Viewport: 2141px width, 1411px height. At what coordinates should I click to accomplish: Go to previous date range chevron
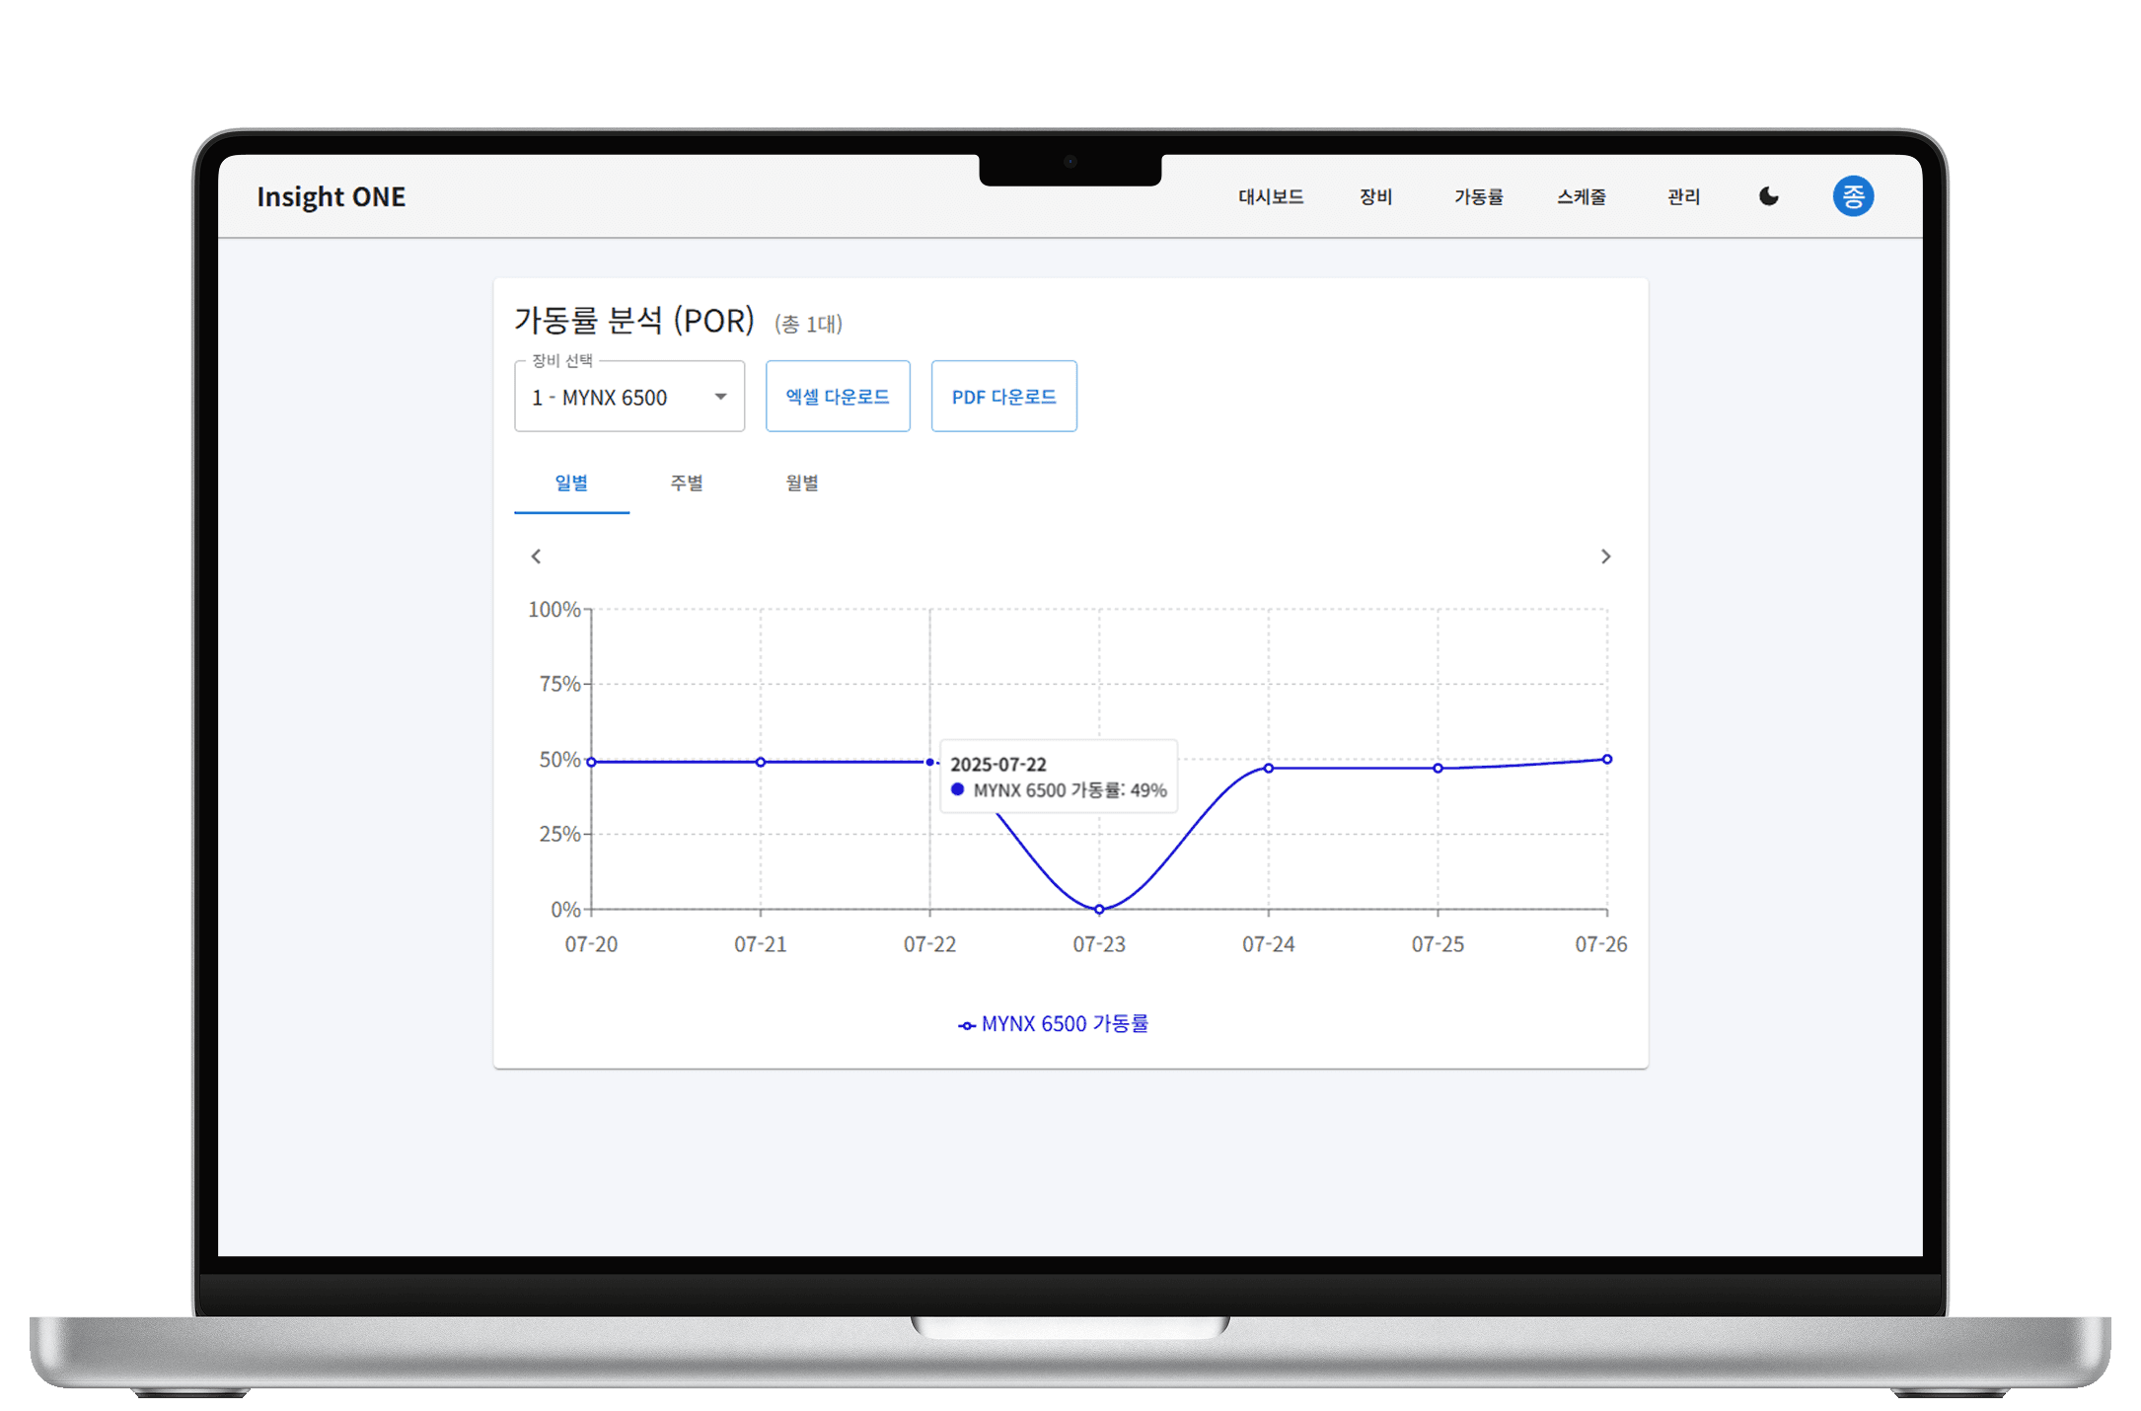click(536, 557)
